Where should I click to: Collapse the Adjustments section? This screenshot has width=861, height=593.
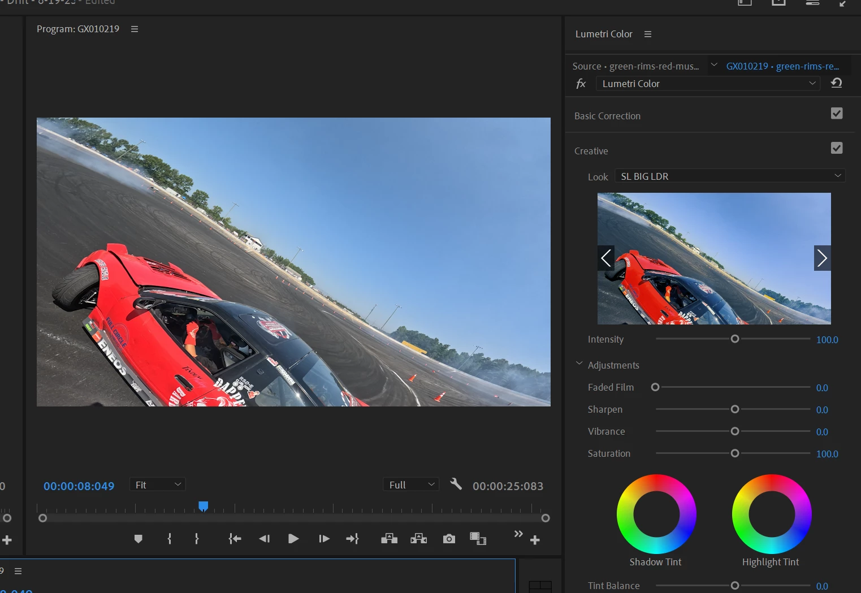tap(579, 363)
